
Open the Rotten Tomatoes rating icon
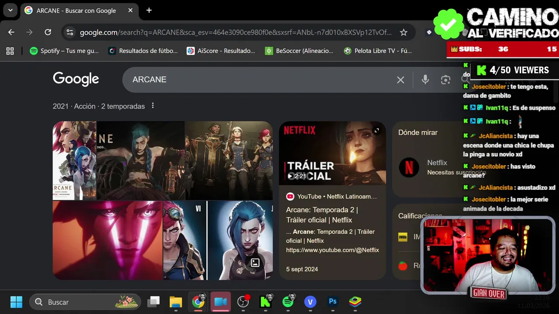[403, 265]
